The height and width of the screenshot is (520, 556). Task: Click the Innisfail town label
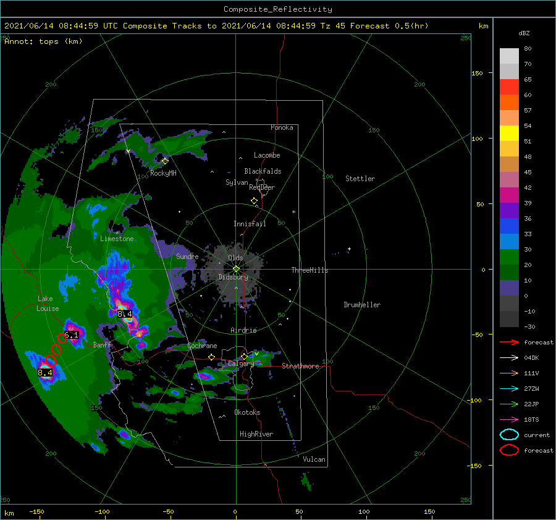pos(250,224)
